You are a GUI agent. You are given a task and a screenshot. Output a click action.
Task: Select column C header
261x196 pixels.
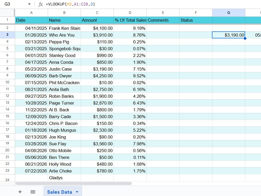tap(97, 13)
